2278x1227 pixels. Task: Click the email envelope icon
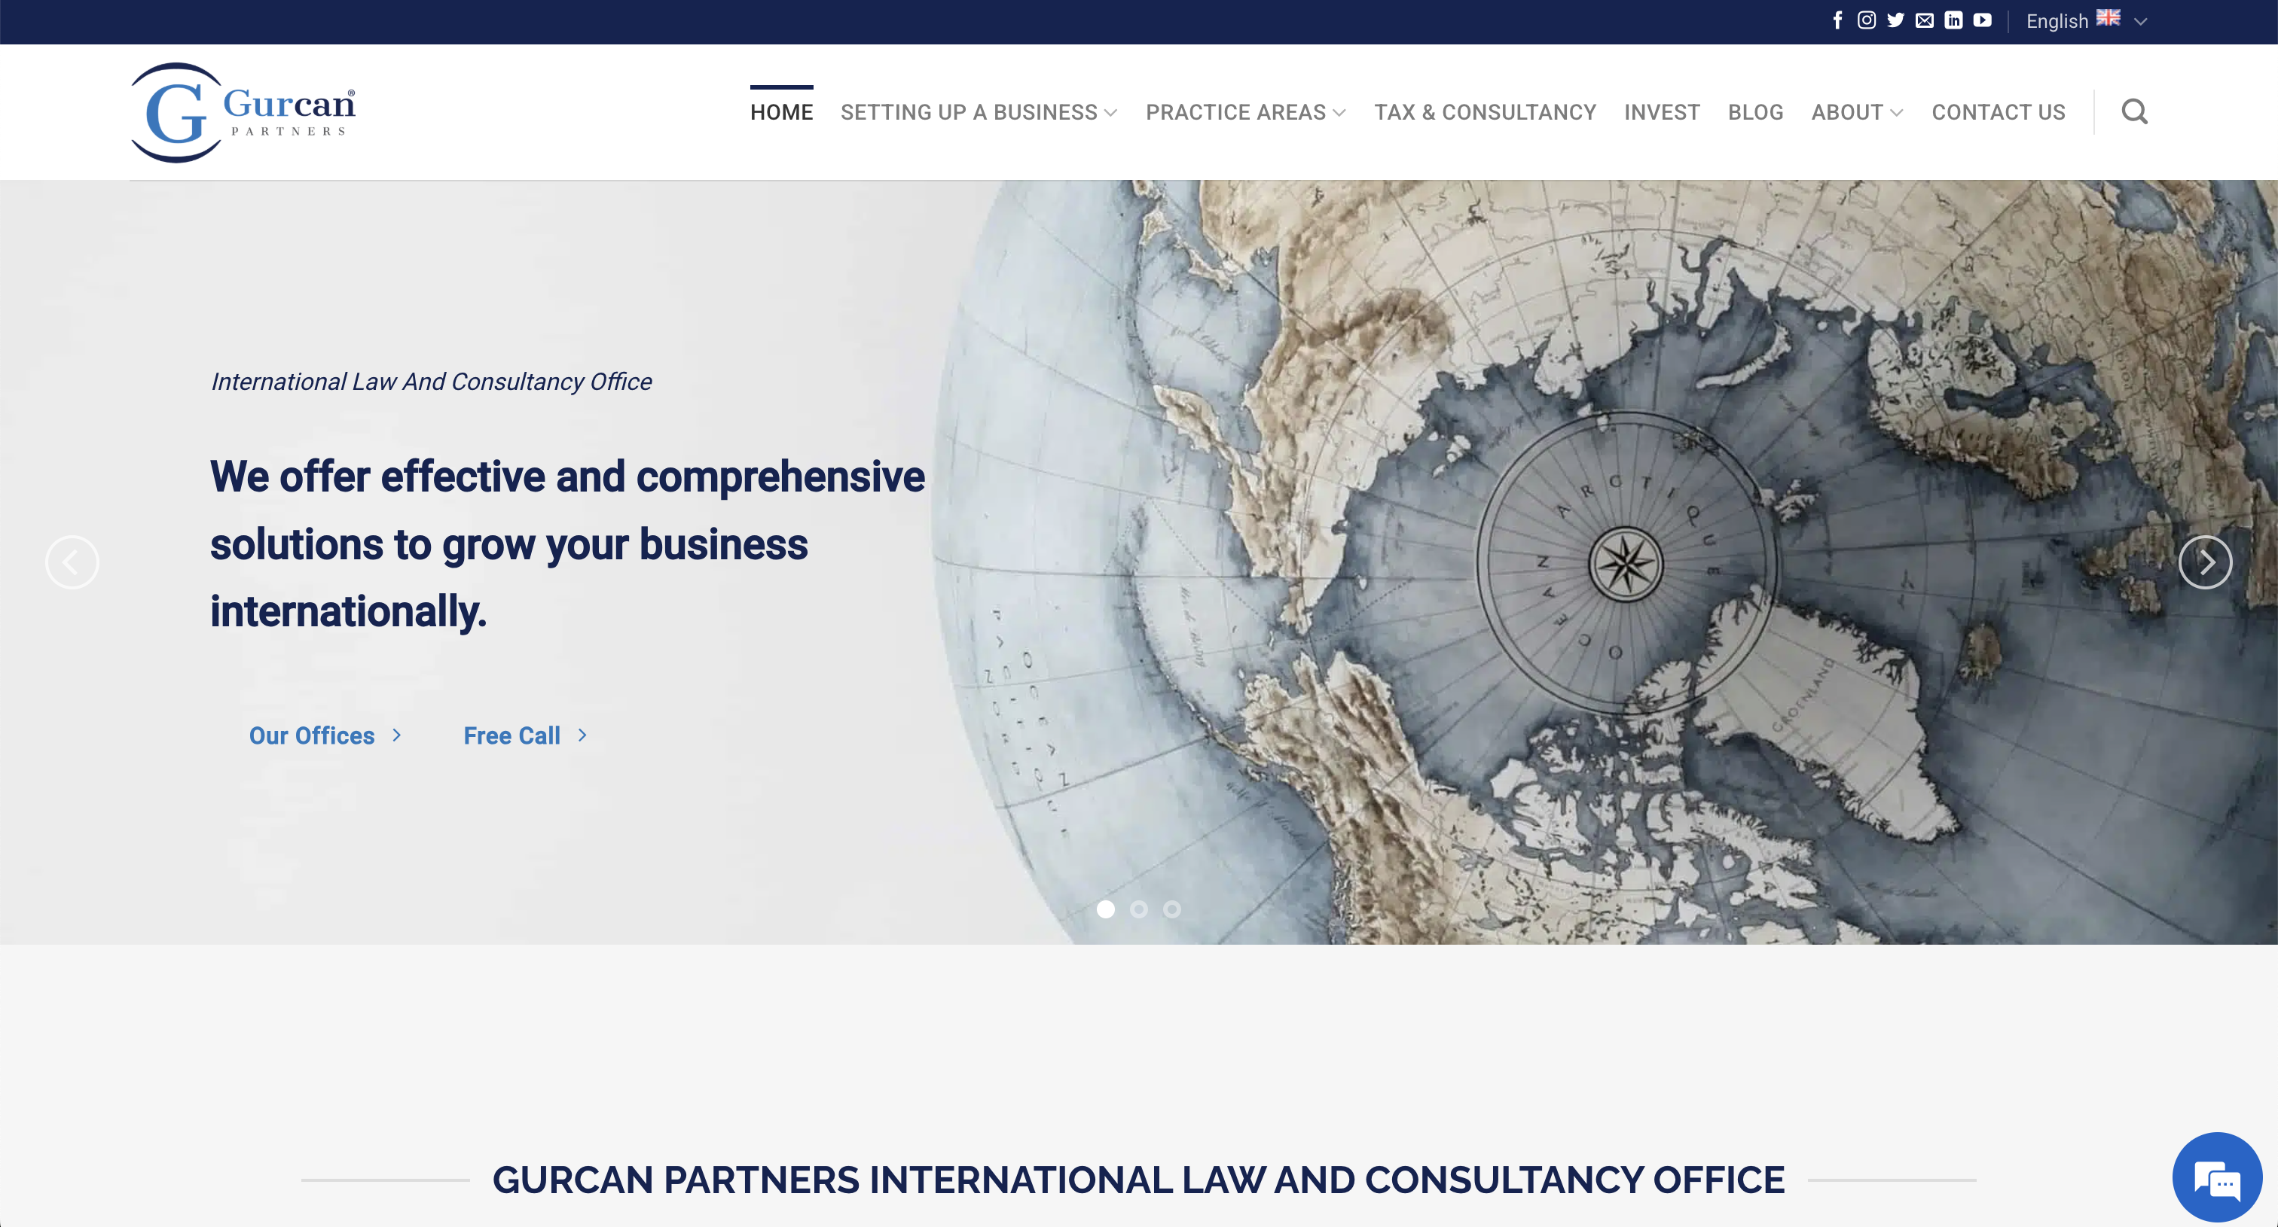1924,20
